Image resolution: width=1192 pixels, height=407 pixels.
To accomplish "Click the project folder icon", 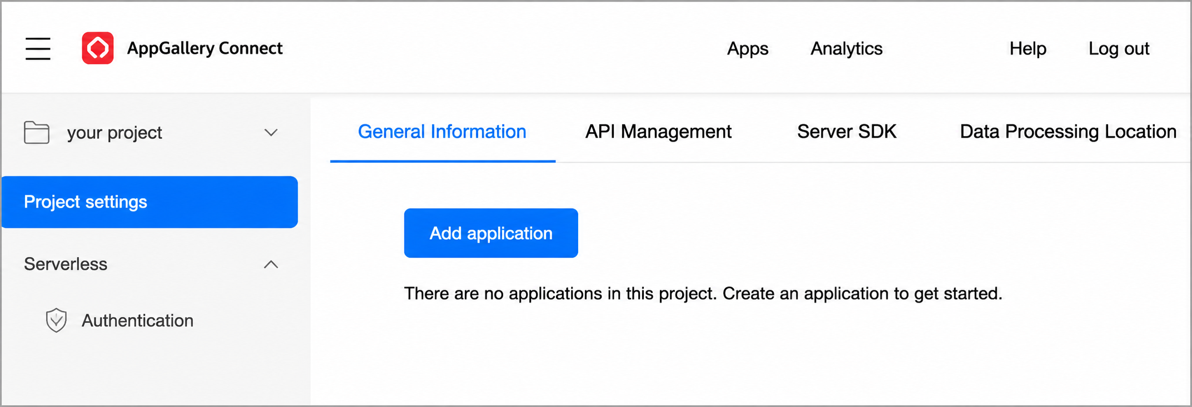I will pos(37,133).
